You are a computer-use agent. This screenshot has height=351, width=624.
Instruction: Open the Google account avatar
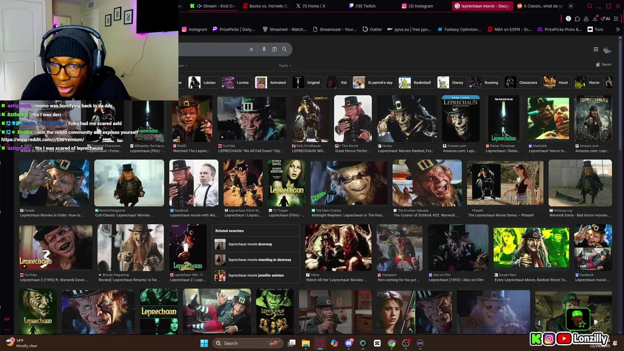(607, 49)
